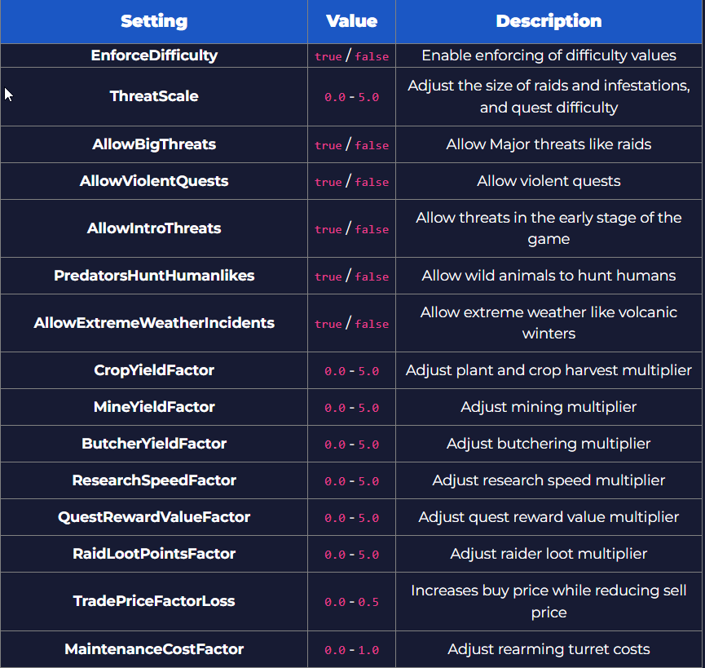Click the 0.0 - 5.0 value for CropYieldFactor
Viewport: 705px width, 668px height.
pyautogui.click(x=351, y=371)
